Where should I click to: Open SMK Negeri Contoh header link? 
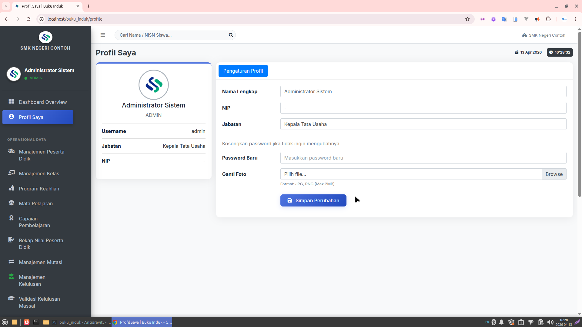[x=544, y=35]
